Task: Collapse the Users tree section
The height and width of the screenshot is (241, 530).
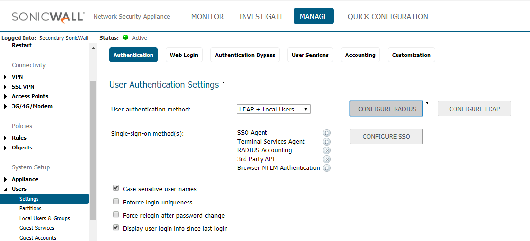Action: (6, 189)
